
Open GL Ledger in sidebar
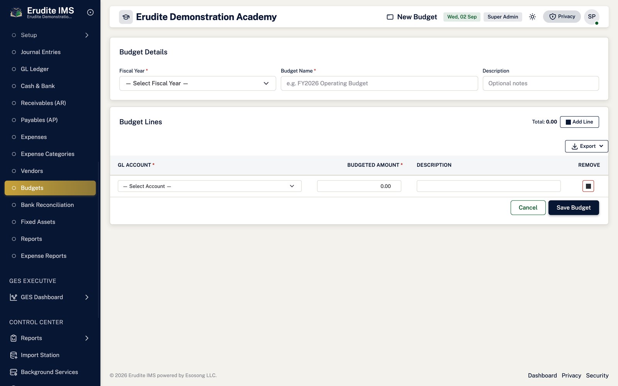(50, 69)
